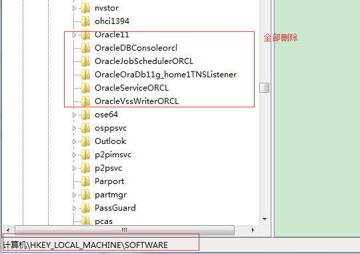Select the p2pimsvc key name
Screen dimensions: 360x254
pyautogui.click(x=113, y=155)
